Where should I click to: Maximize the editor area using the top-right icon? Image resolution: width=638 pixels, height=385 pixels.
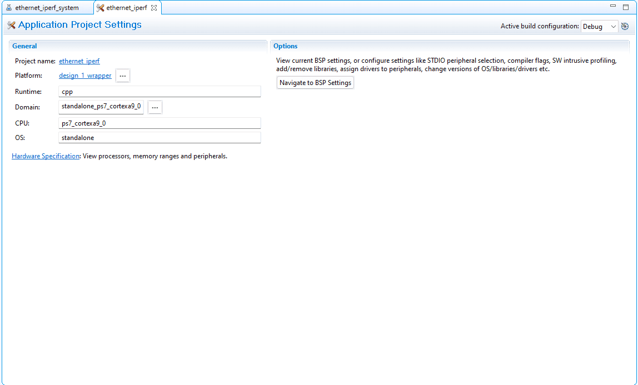pyautogui.click(x=626, y=7)
